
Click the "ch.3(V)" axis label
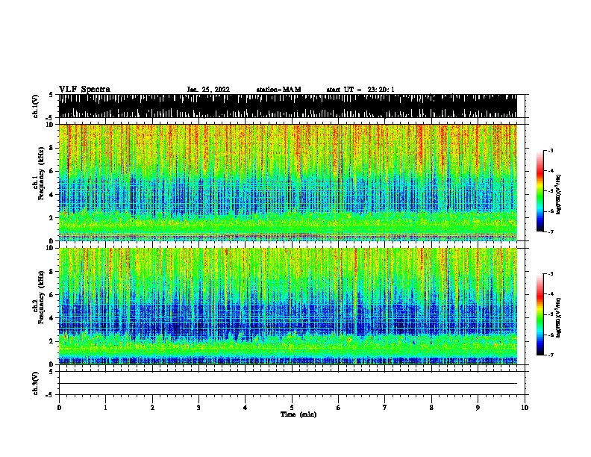pos(36,383)
